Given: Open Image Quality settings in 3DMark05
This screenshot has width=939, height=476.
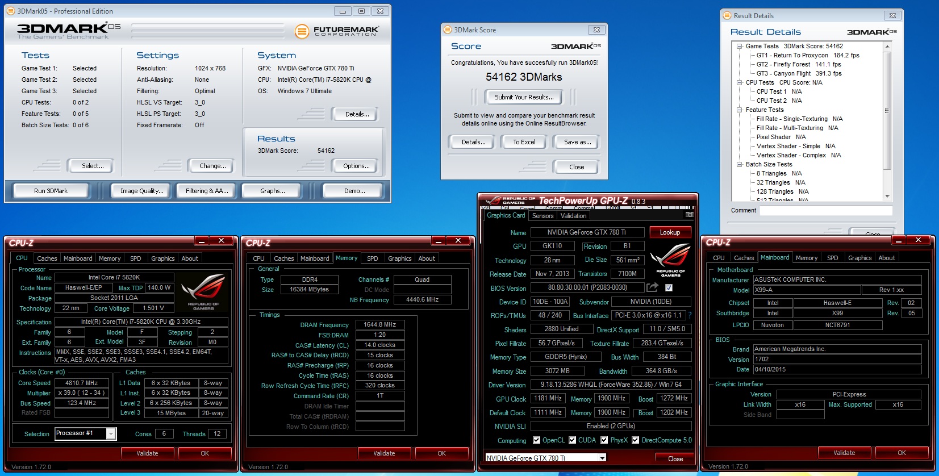Looking at the screenshot, I should point(141,191).
